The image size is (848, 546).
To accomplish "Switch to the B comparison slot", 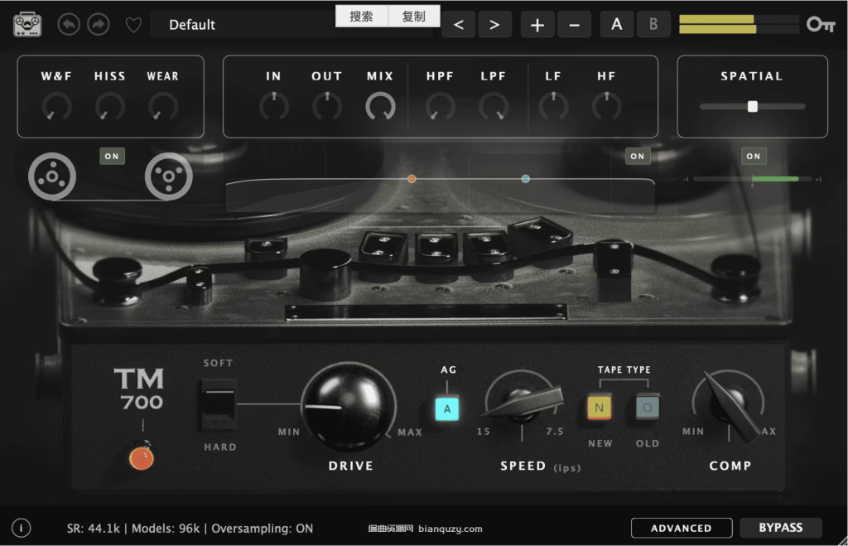I will [653, 25].
